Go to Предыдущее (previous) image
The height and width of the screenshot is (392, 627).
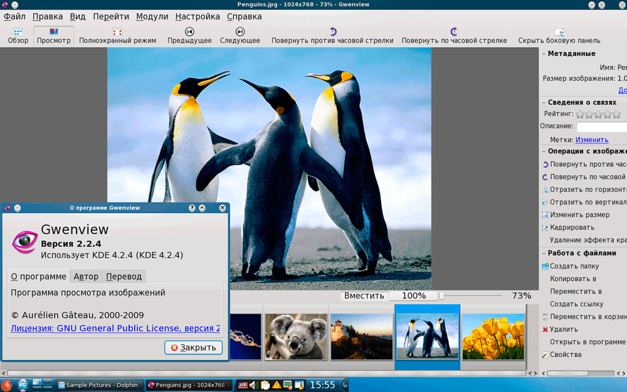tap(189, 36)
